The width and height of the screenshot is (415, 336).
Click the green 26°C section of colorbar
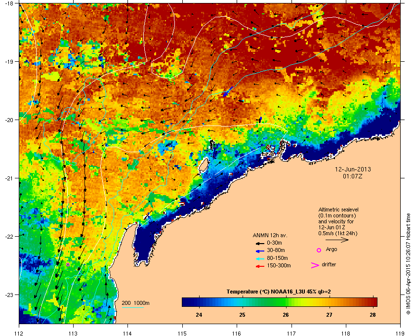click(286, 302)
